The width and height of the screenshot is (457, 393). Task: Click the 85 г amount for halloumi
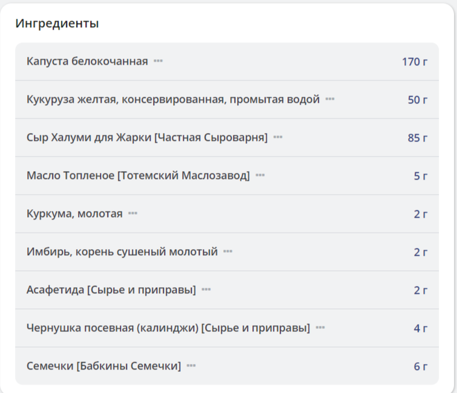(417, 138)
